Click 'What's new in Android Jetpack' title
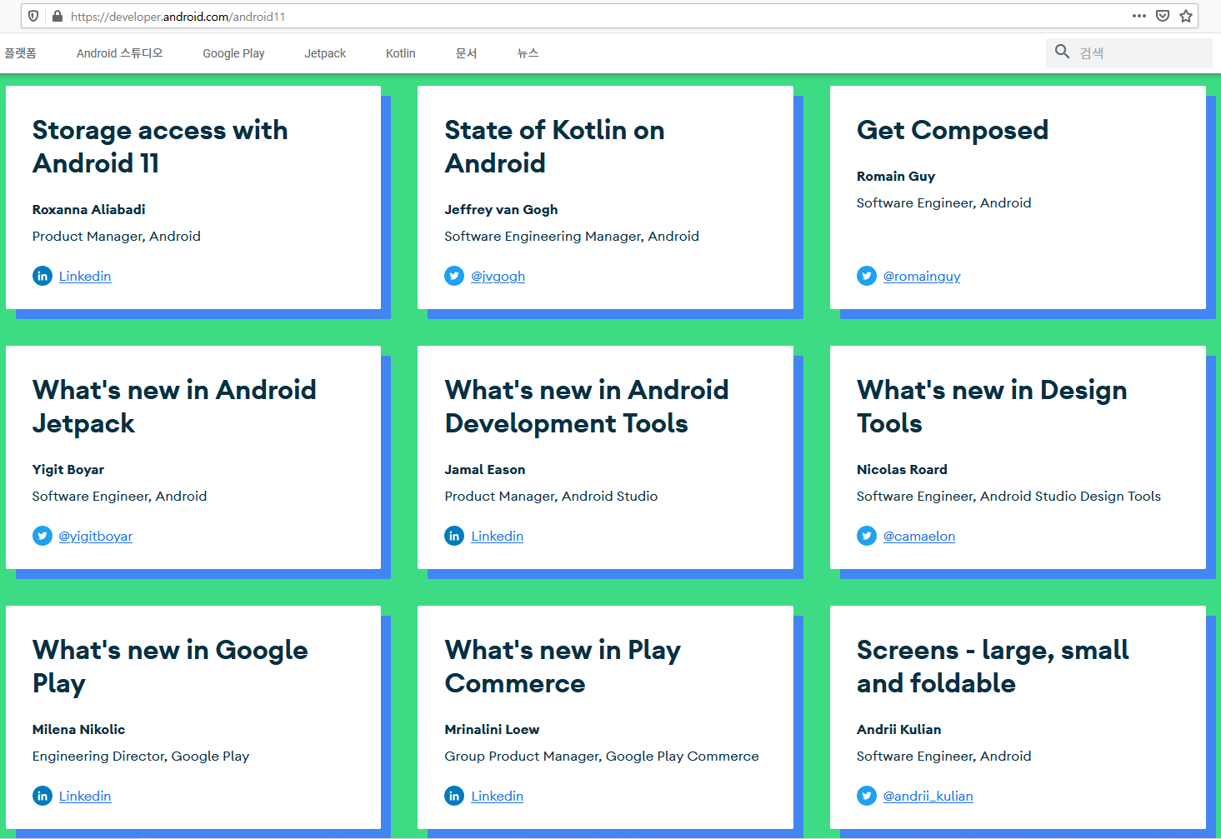Viewport: 1221px width, 839px height. point(174,407)
